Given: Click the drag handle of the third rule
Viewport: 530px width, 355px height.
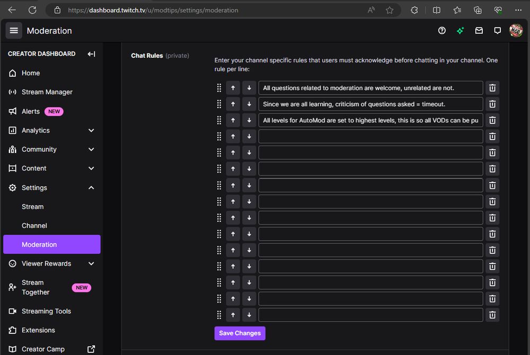Looking at the screenshot, I should click(x=218, y=120).
